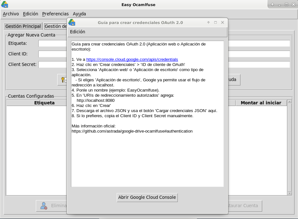Open the console.cloud.google.com credentials link

pos(132,59)
